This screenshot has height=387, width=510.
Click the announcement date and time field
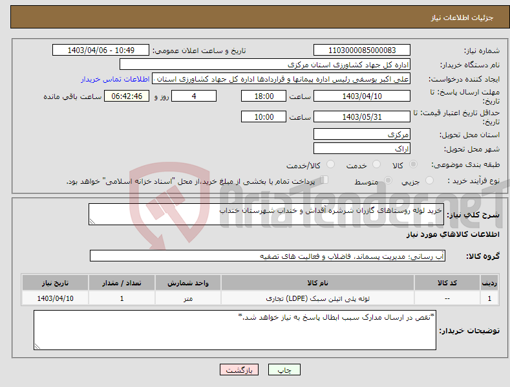tap(101, 50)
